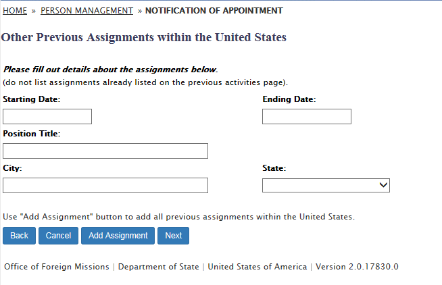Focus the Starting Date input field

pyautogui.click(x=47, y=117)
